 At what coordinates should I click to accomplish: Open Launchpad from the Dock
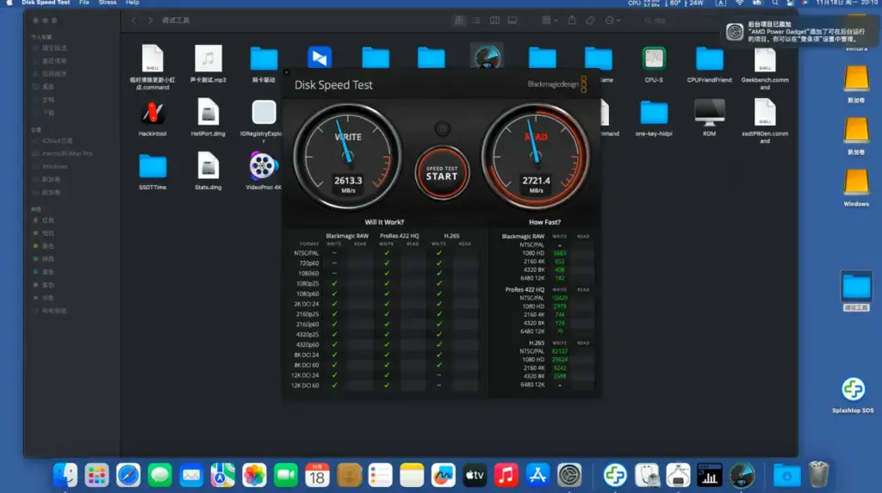tap(96, 476)
